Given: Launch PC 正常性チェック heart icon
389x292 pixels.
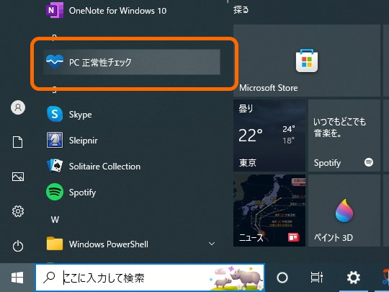Looking at the screenshot, I should [x=55, y=61].
